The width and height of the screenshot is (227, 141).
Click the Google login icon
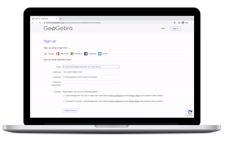click(45, 54)
